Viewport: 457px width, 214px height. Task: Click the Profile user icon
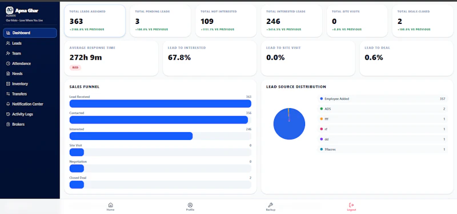(190, 205)
